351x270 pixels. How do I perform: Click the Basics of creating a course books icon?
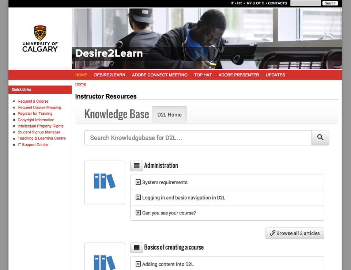pyautogui.click(x=105, y=260)
